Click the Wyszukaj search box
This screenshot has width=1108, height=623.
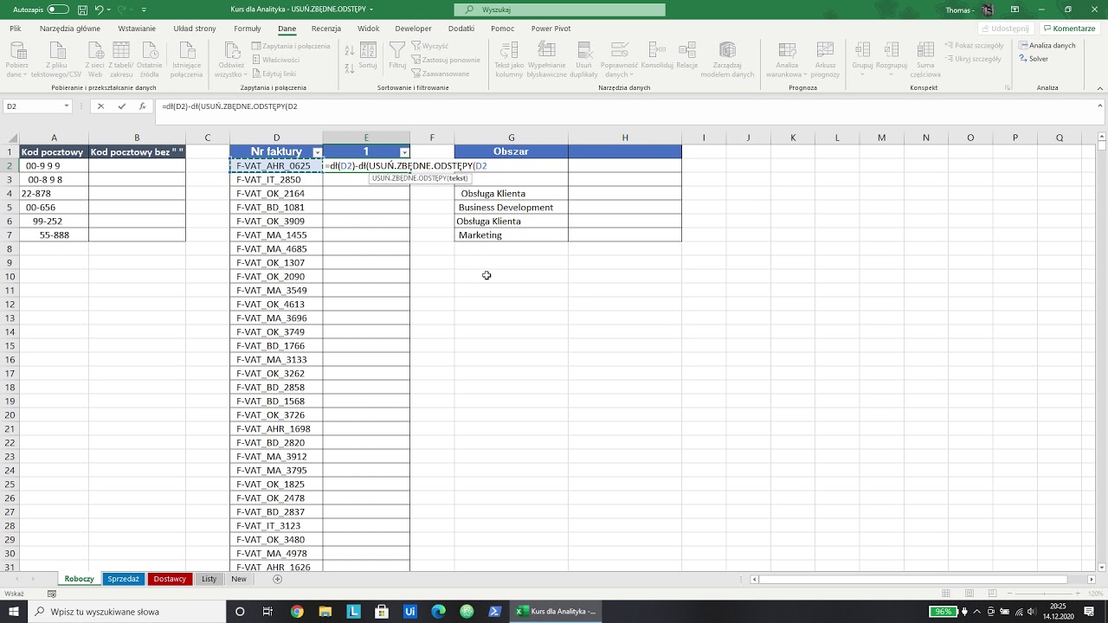click(559, 10)
